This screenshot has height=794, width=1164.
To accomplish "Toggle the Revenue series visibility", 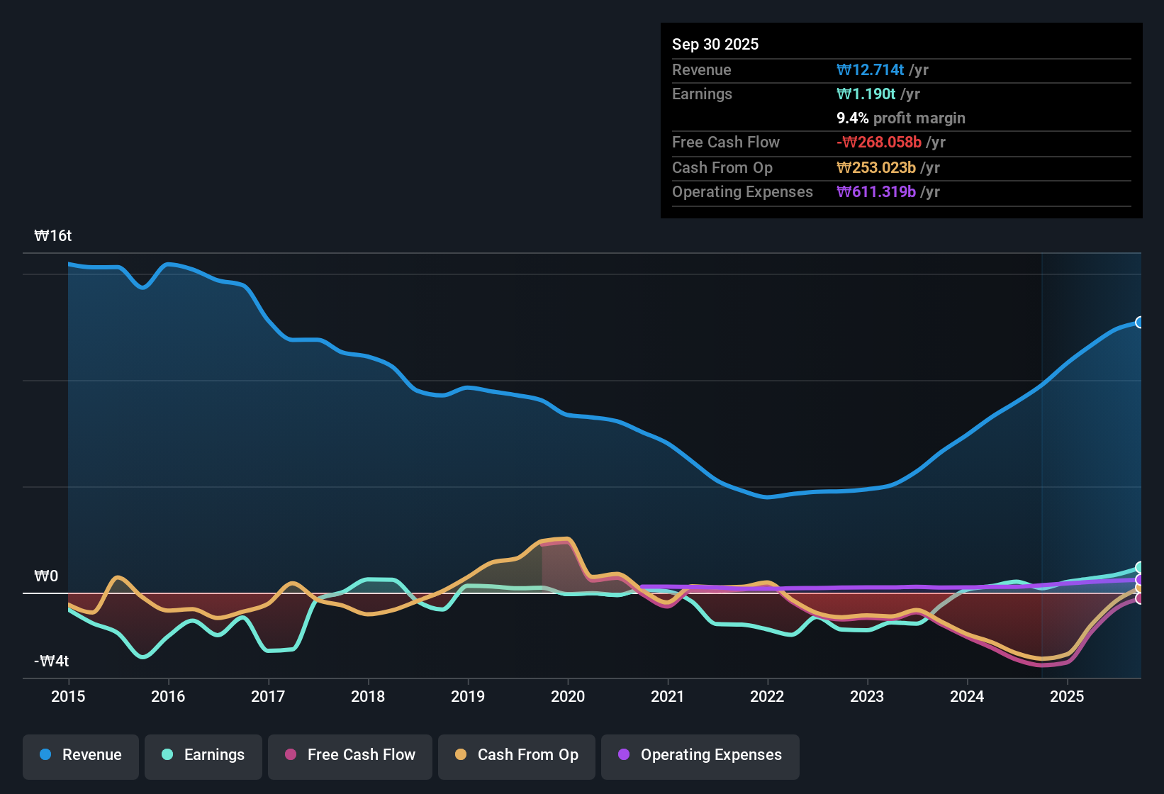I will point(80,756).
